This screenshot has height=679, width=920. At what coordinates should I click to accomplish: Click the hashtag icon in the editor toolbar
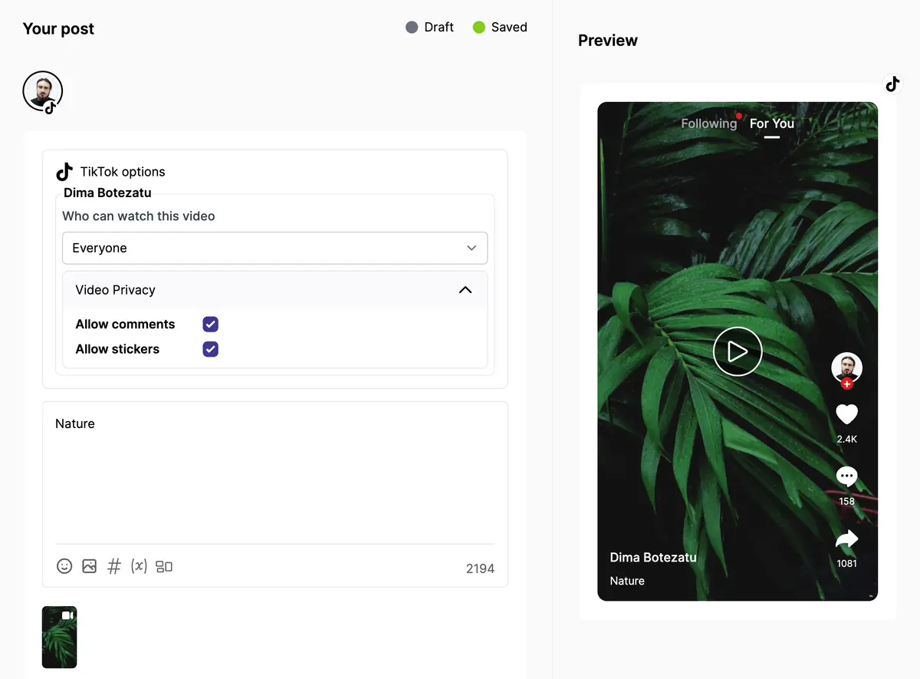[x=113, y=566]
